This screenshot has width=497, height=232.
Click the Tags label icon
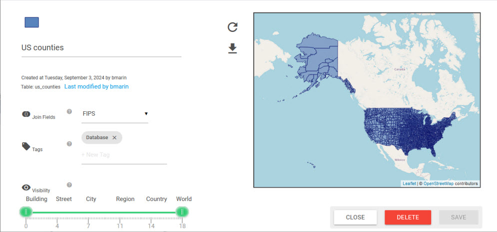[x=26, y=146]
